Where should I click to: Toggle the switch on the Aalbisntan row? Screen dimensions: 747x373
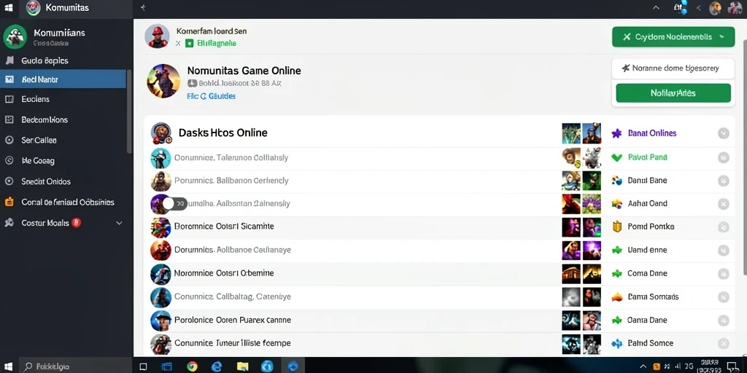pyautogui.click(x=174, y=204)
